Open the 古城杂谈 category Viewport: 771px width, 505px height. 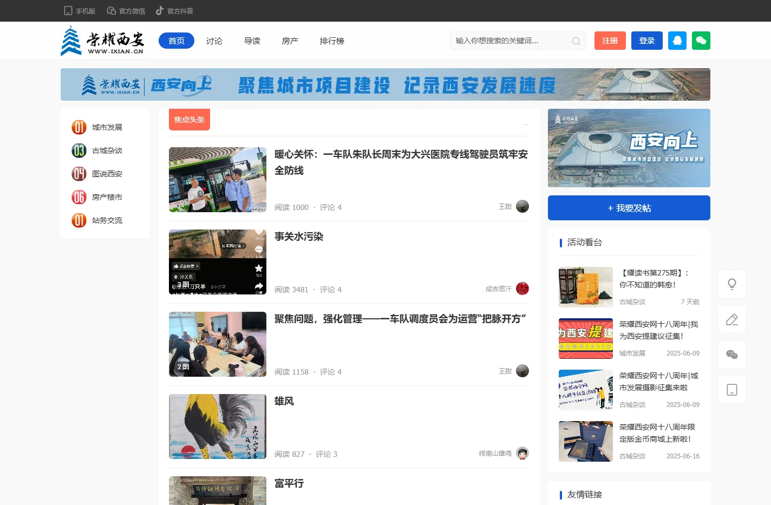tap(107, 150)
